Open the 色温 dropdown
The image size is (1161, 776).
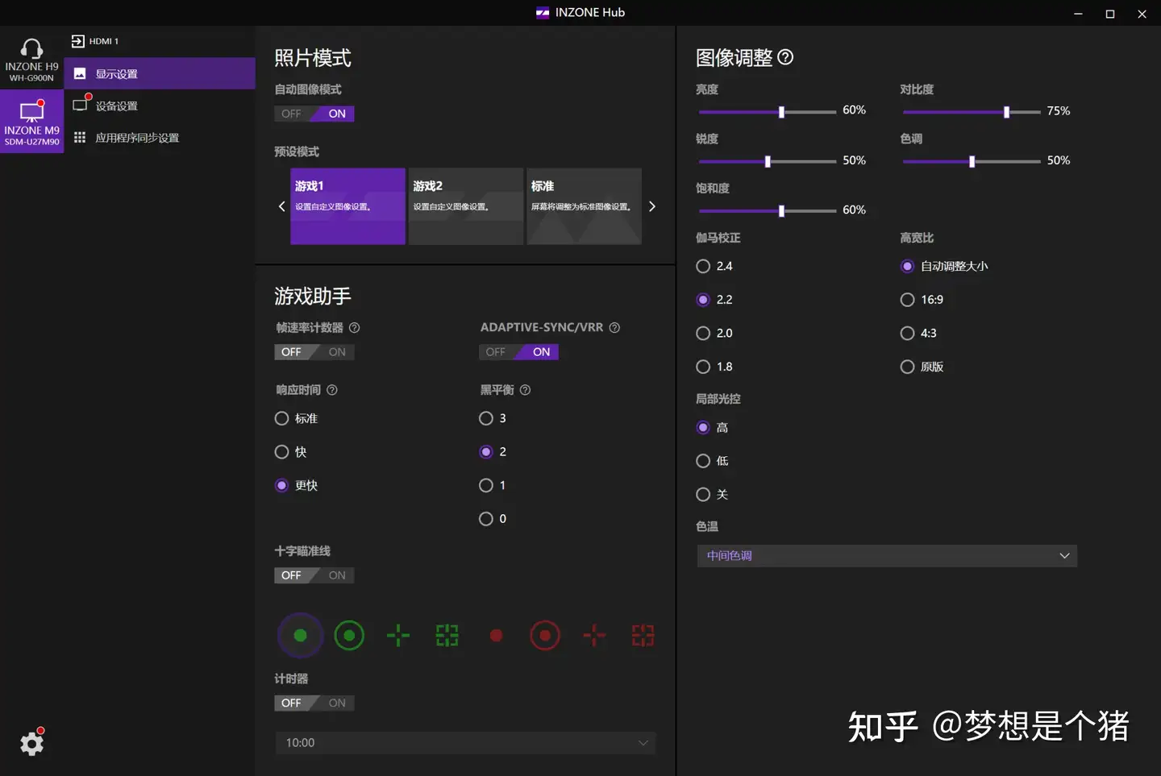point(887,556)
